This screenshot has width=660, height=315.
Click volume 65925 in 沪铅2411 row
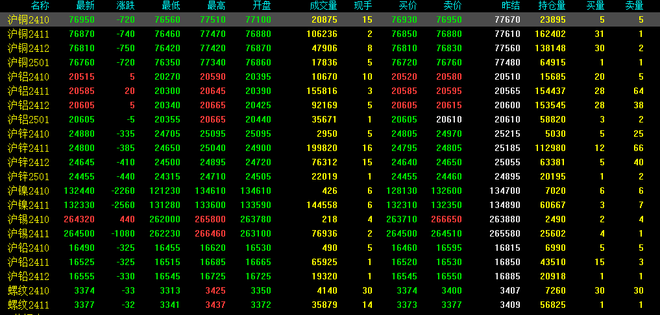pyautogui.click(x=324, y=262)
